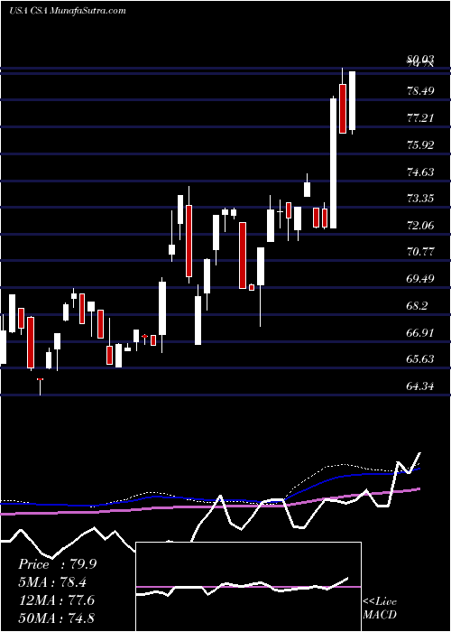
Task: Click the Price : 79.9 readout
Action: coord(57,564)
